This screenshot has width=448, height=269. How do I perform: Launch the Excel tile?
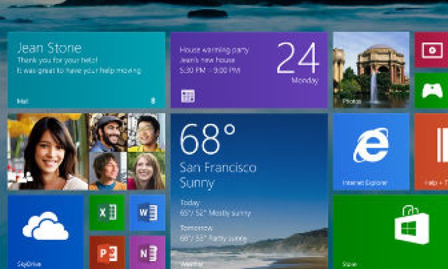pyautogui.click(x=107, y=213)
